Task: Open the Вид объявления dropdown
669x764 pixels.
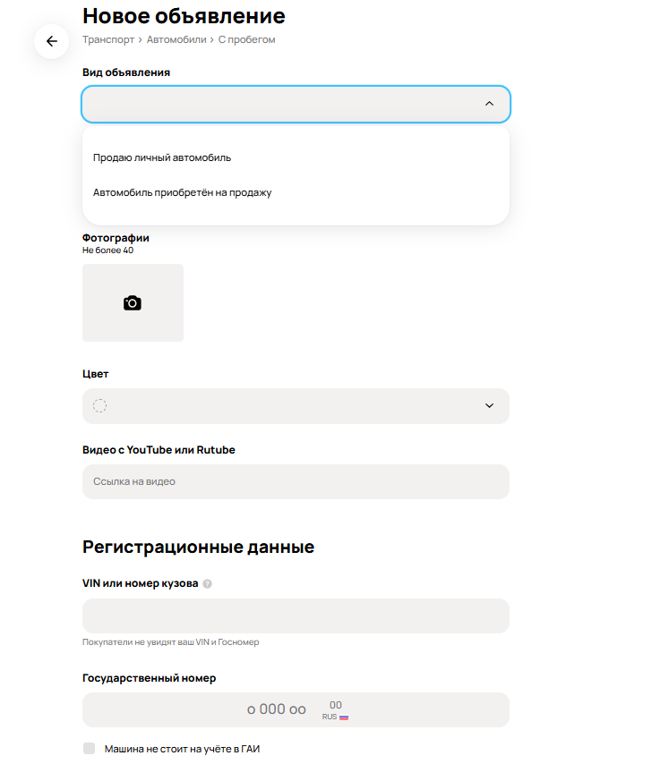Action: point(296,104)
